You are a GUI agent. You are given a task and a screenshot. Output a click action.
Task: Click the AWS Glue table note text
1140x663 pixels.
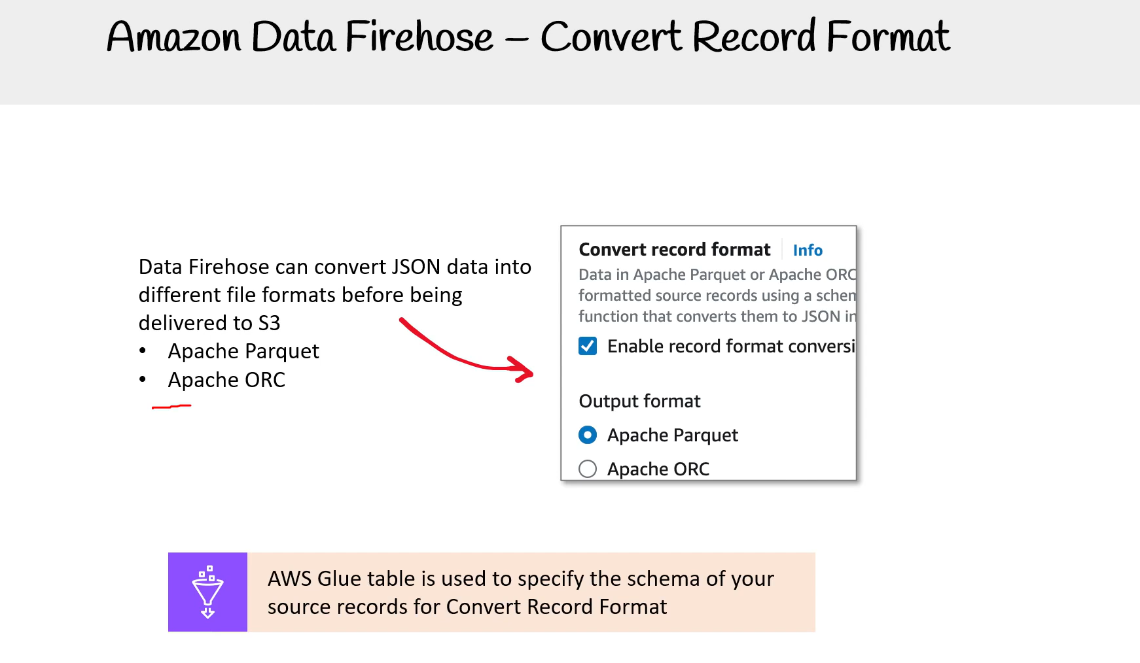pos(520,592)
